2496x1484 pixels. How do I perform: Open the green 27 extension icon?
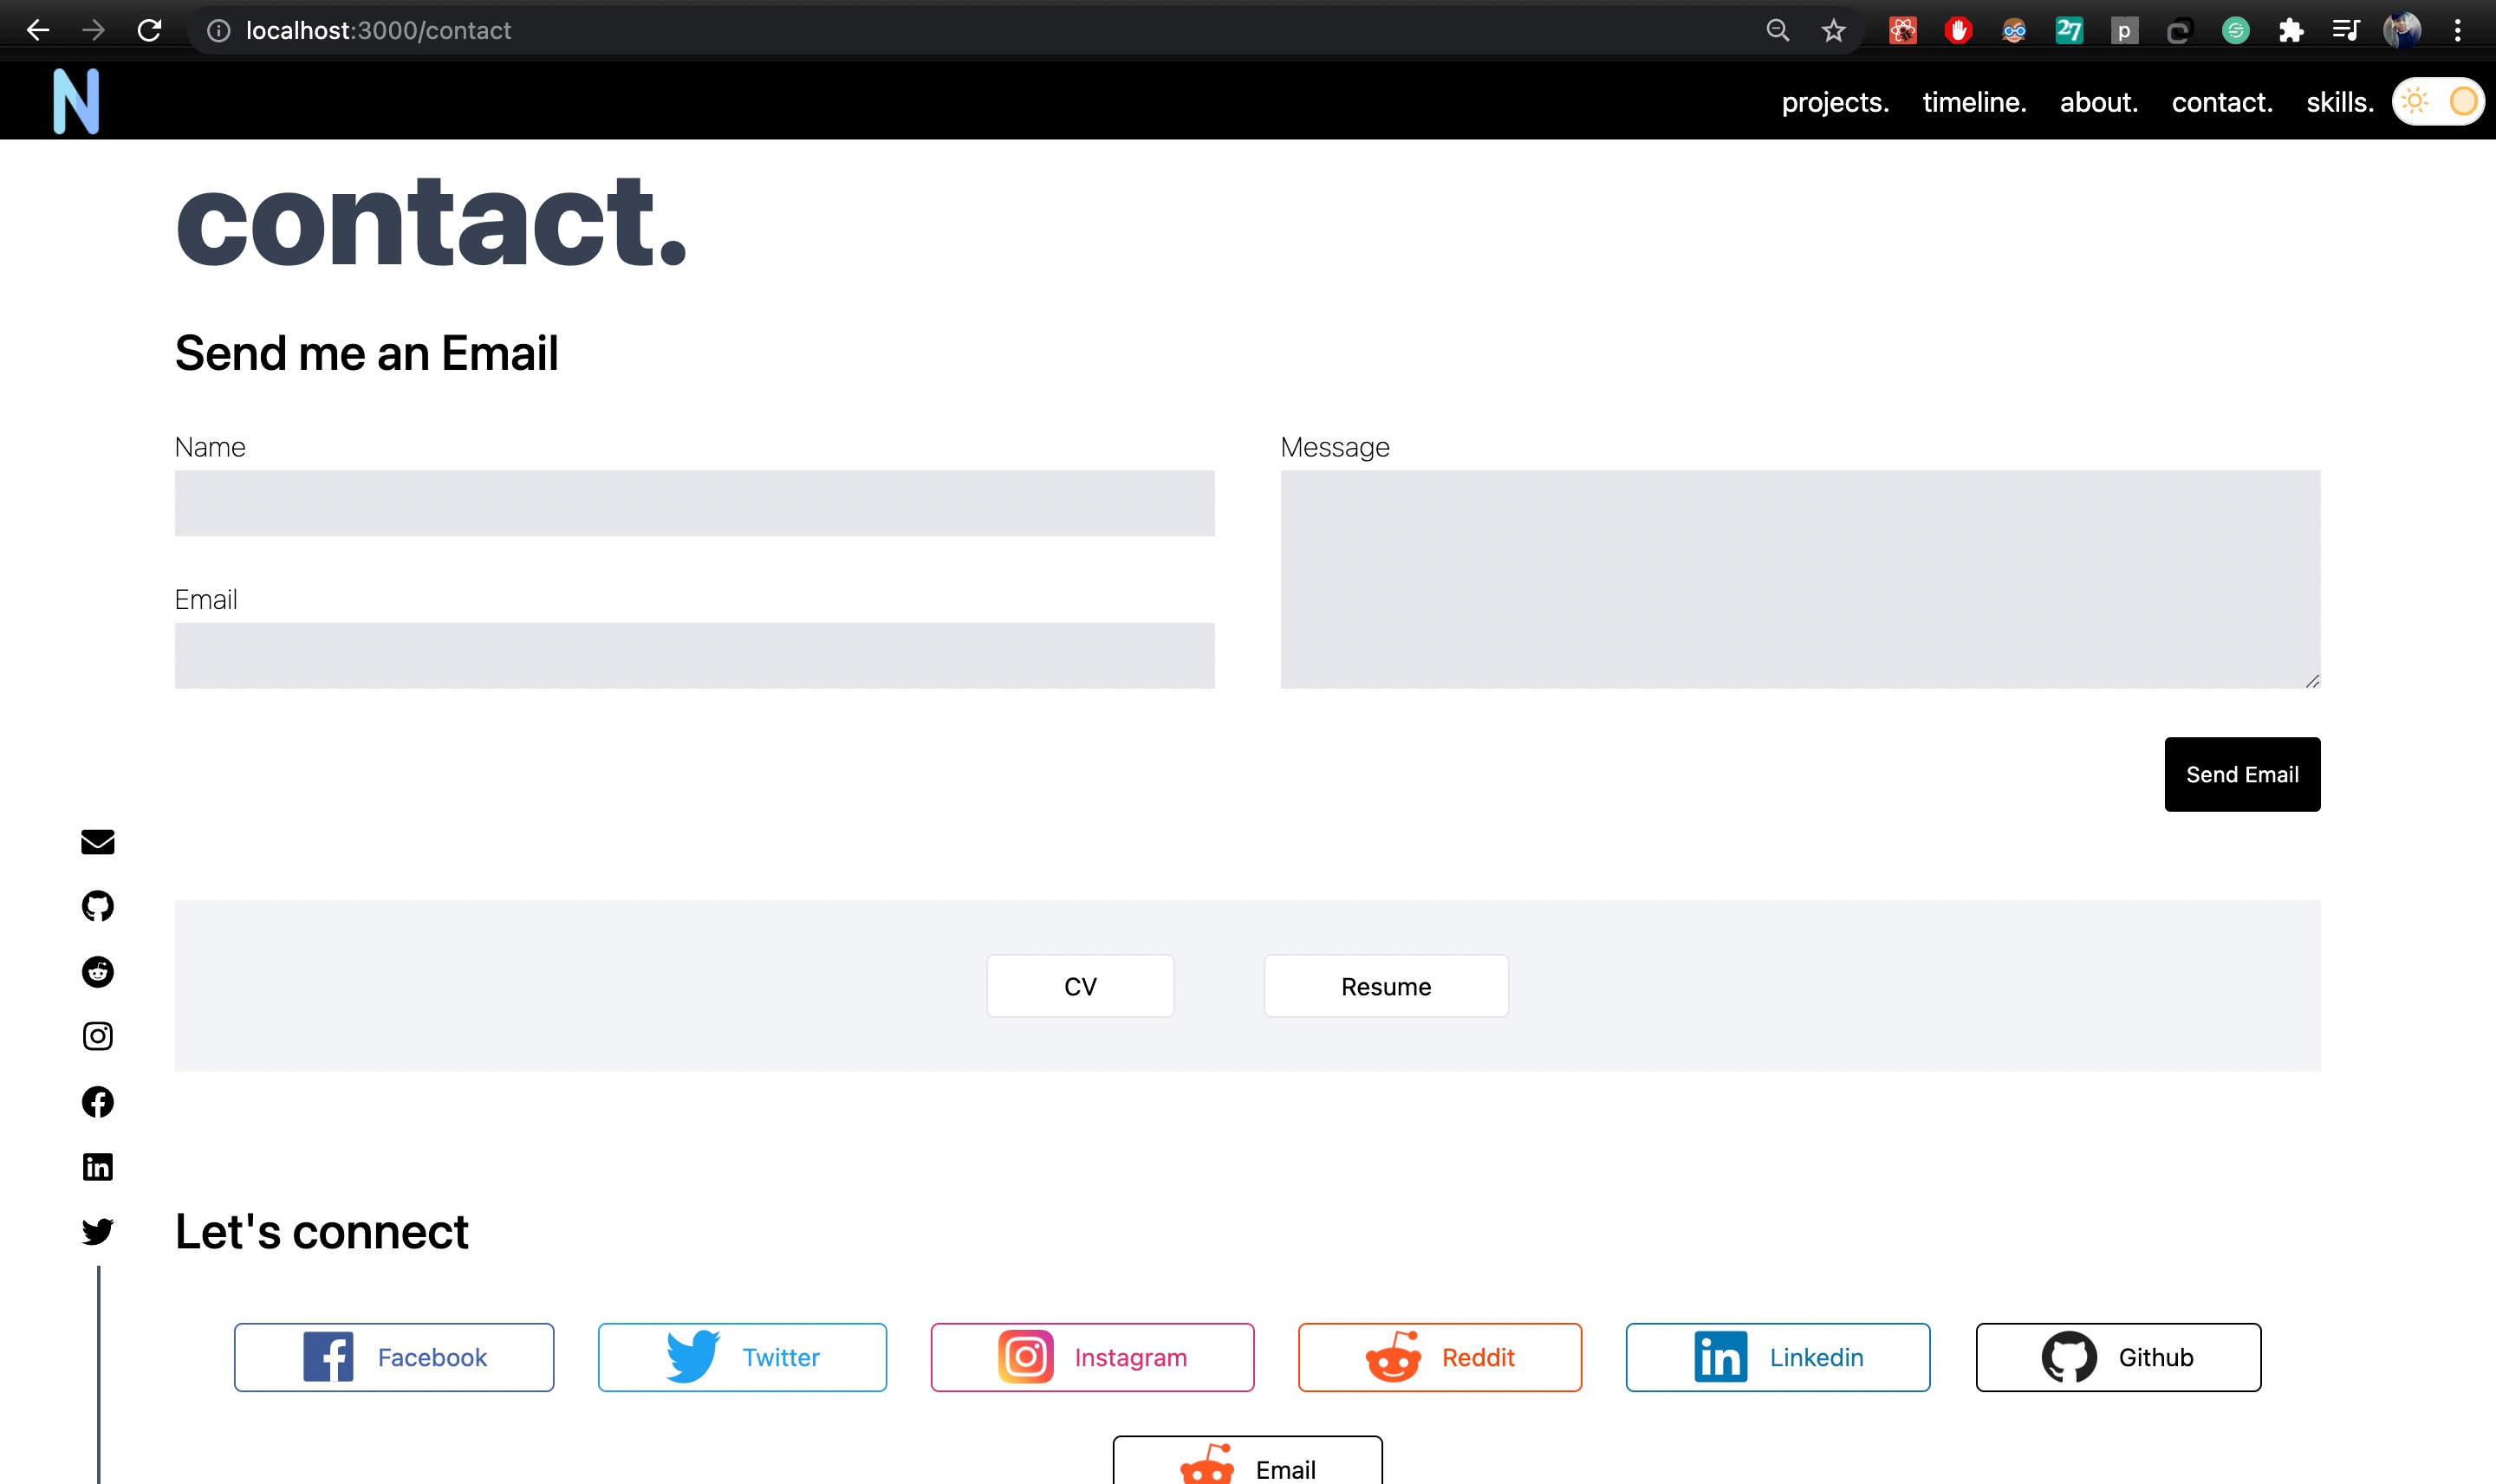click(x=2069, y=31)
